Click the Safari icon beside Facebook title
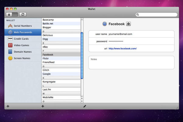The height and width of the screenshot is (122, 183). point(105,24)
